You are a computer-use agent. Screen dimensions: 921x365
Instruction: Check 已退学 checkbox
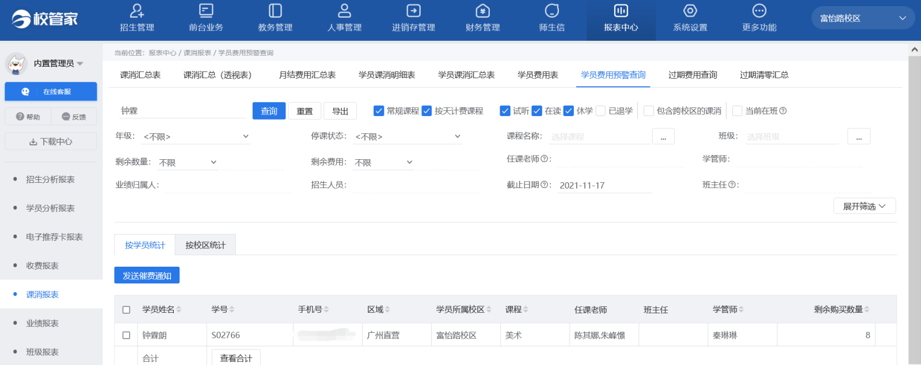(600, 111)
